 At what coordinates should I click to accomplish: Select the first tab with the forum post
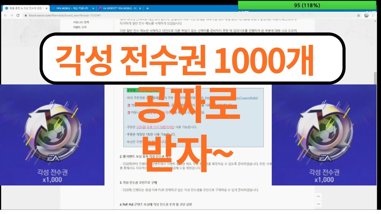click(x=26, y=8)
